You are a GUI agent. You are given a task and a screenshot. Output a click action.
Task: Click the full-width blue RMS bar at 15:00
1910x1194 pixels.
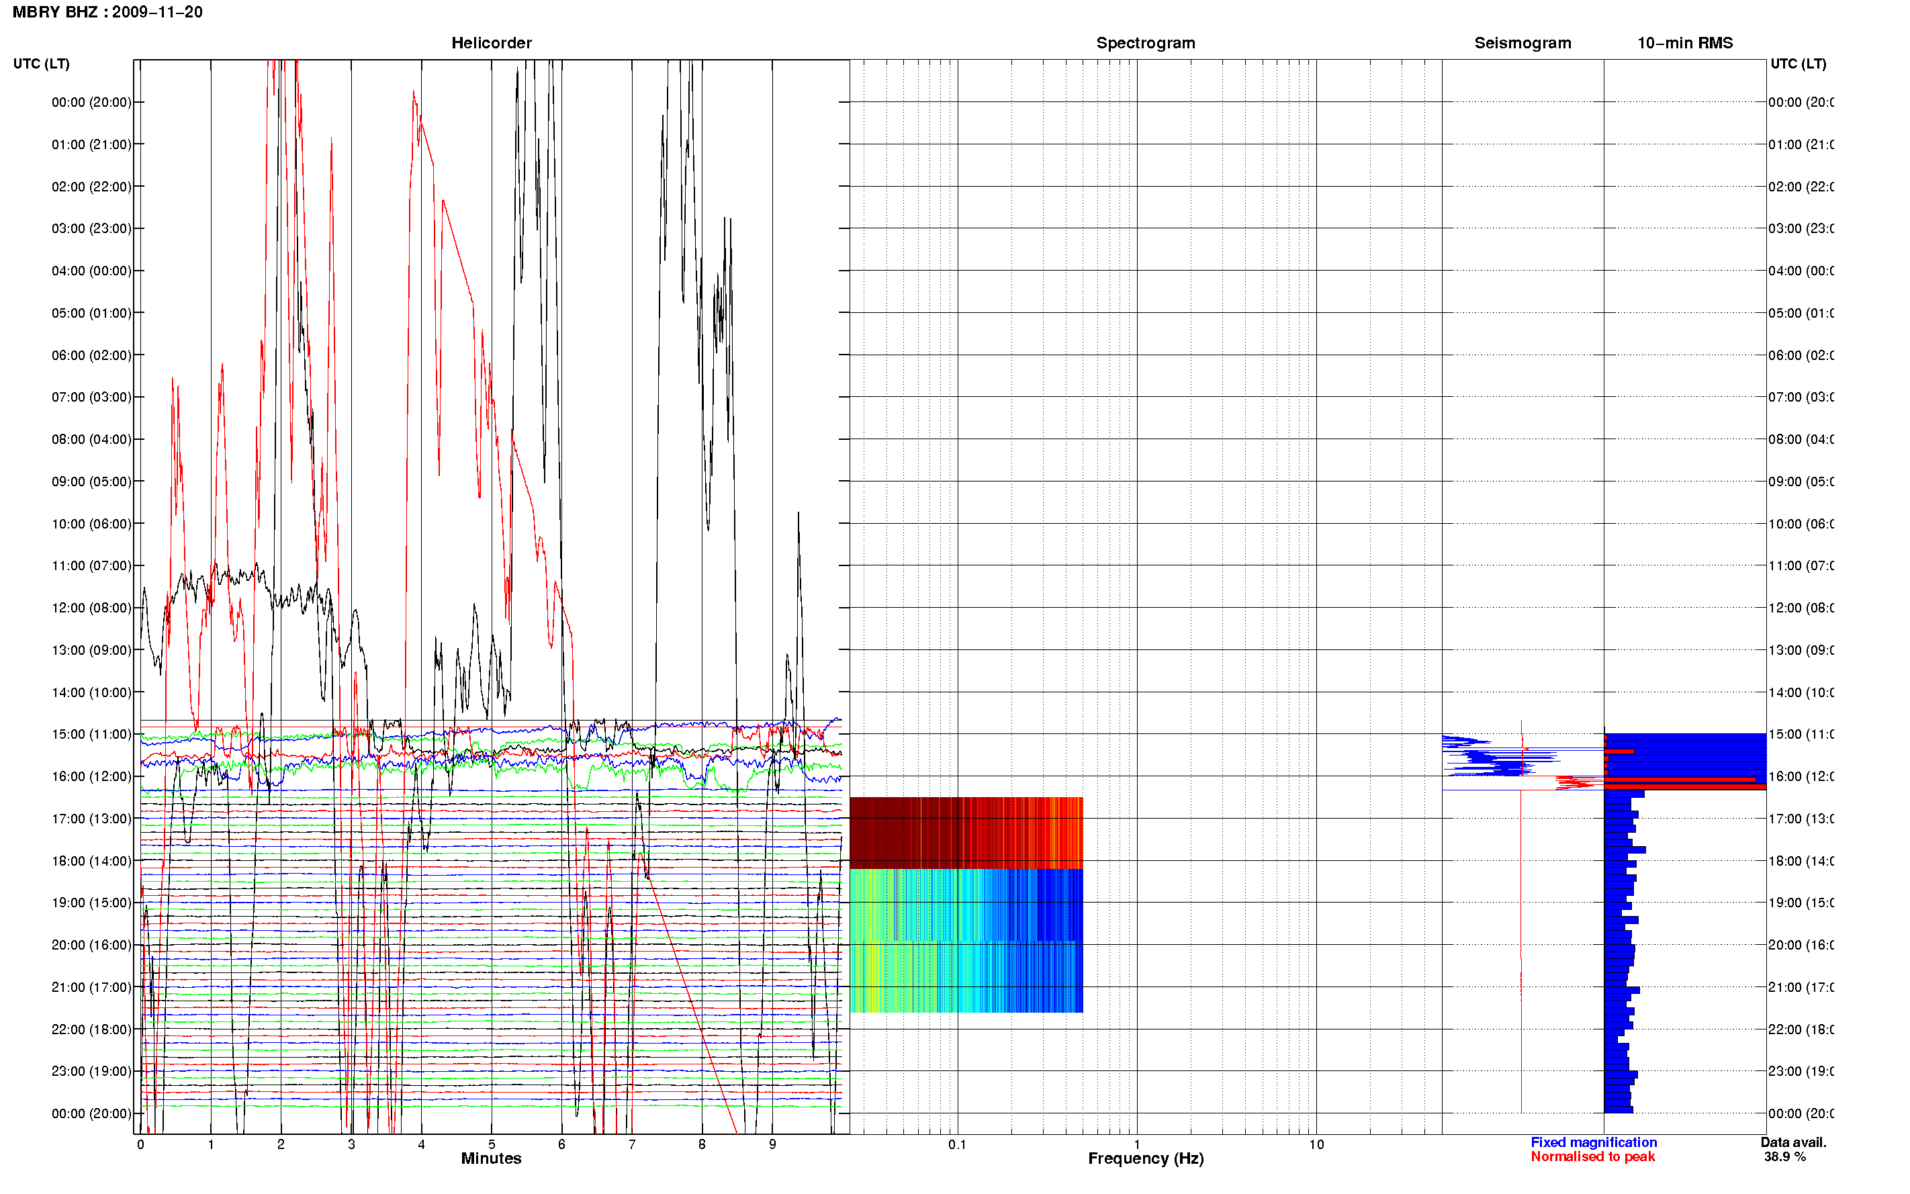click(x=1685, y=737)
